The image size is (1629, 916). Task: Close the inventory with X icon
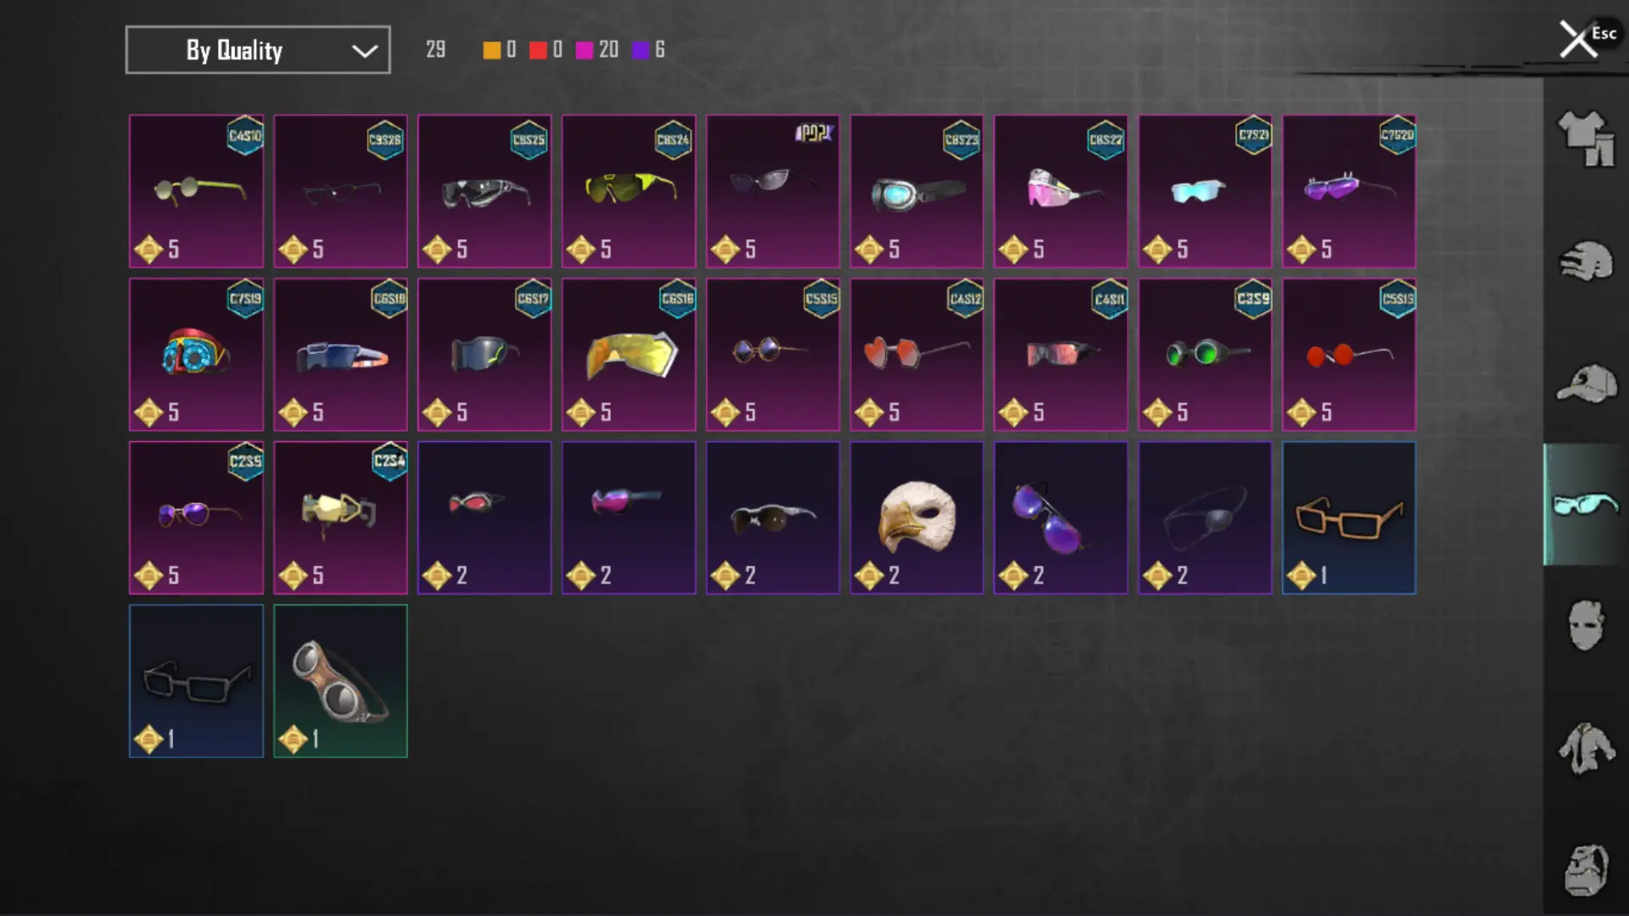click(x=1577, y=39)
